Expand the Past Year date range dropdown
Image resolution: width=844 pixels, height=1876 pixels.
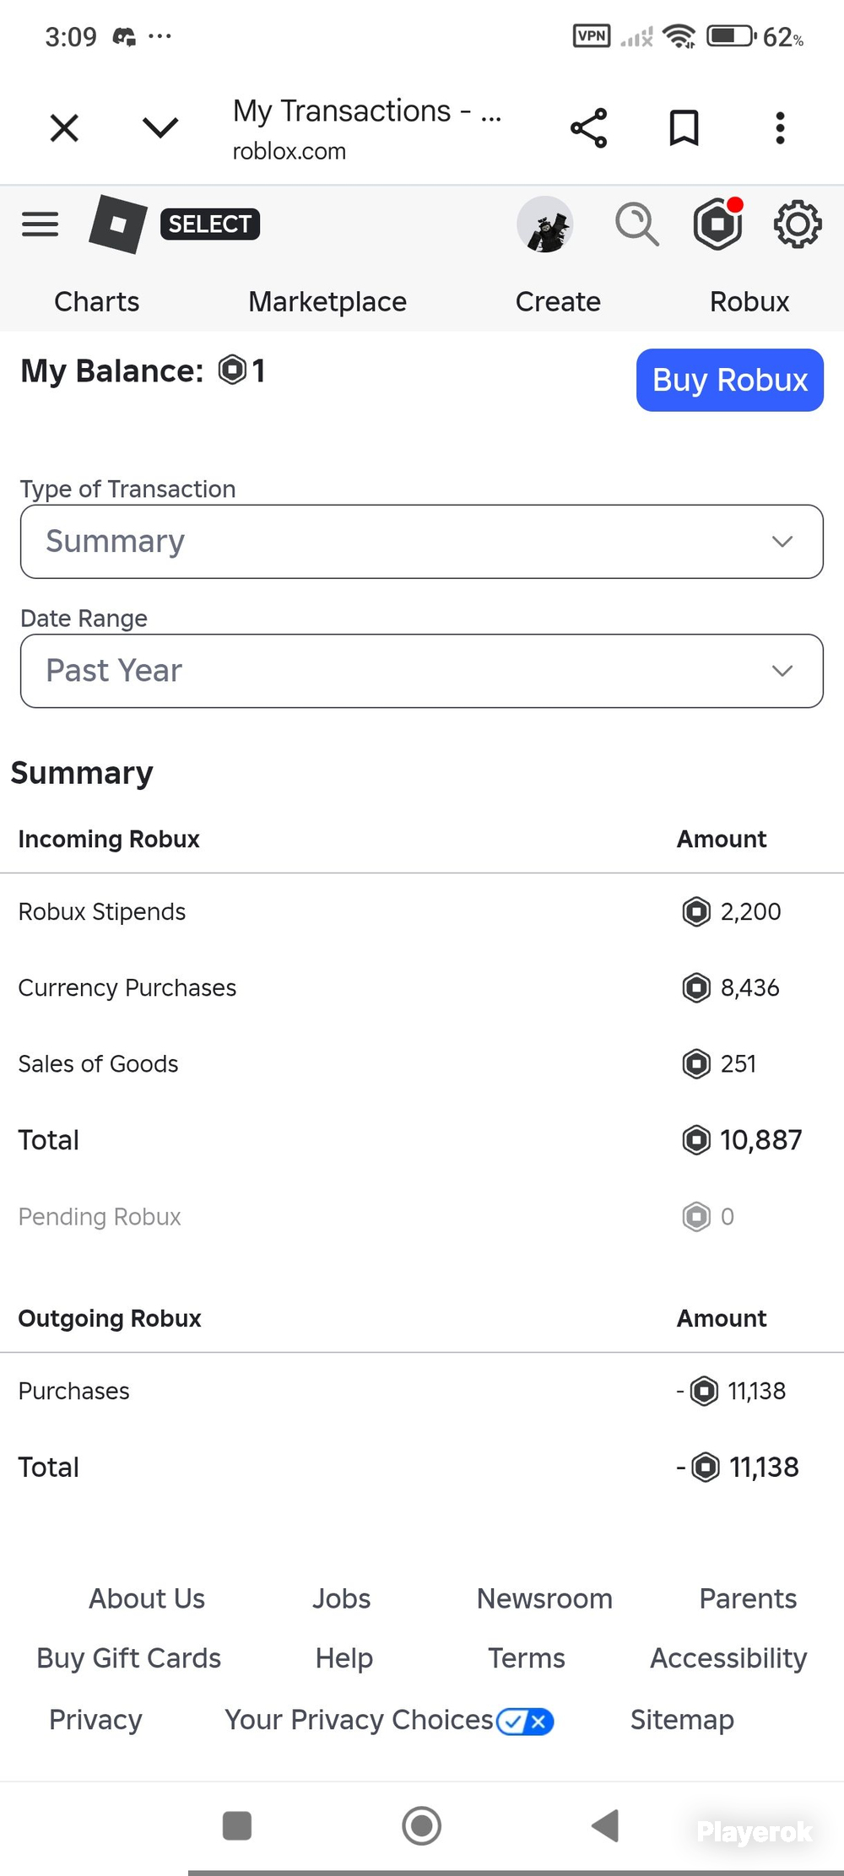[422, 671]
